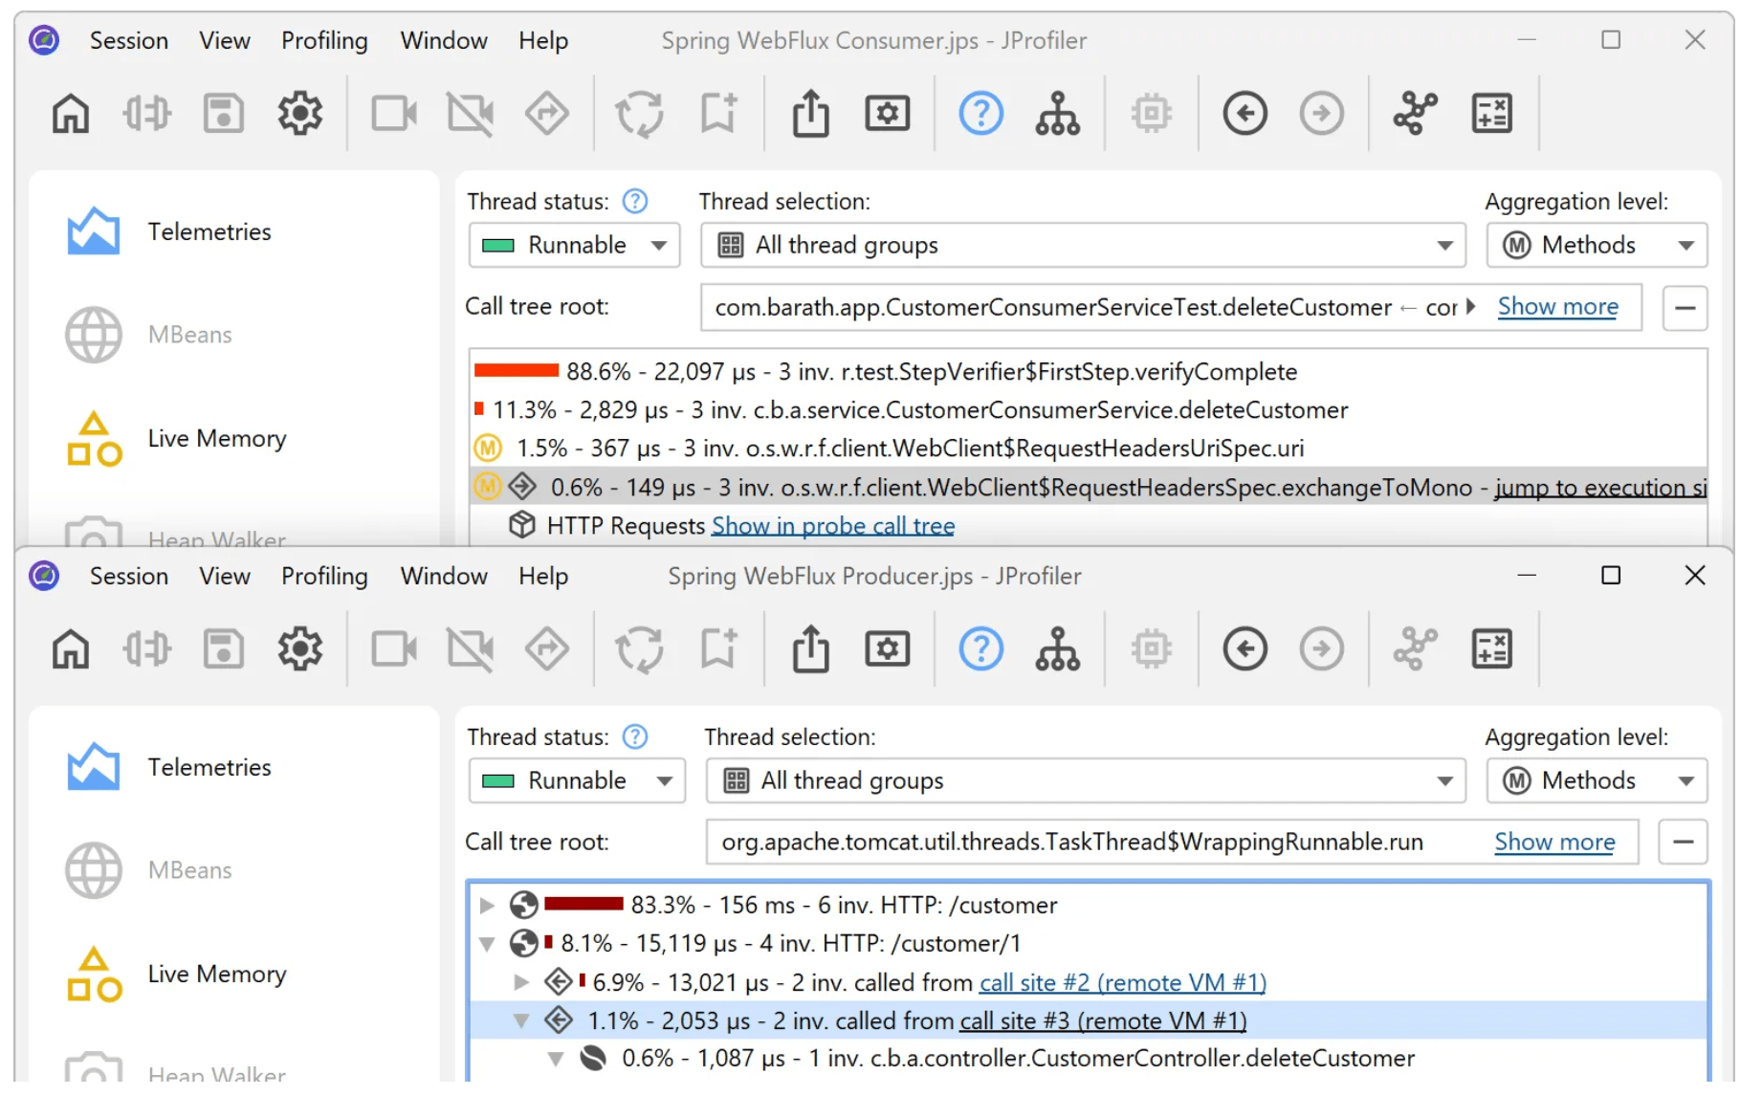The image size is (1762, 1096).
Task: Click the blue help icon in Producer window
Action: point(981,649)
